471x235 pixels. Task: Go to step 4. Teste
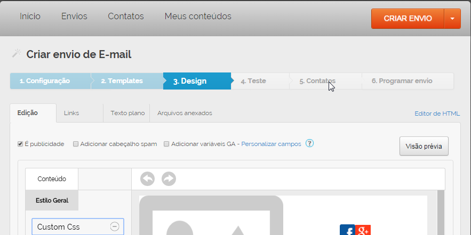click(x=253, y=81)
